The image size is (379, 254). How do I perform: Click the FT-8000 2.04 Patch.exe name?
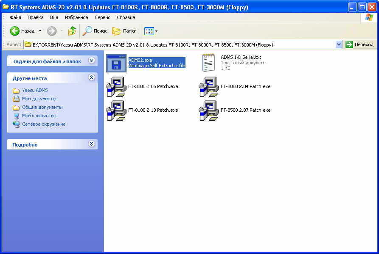(246, 86)
